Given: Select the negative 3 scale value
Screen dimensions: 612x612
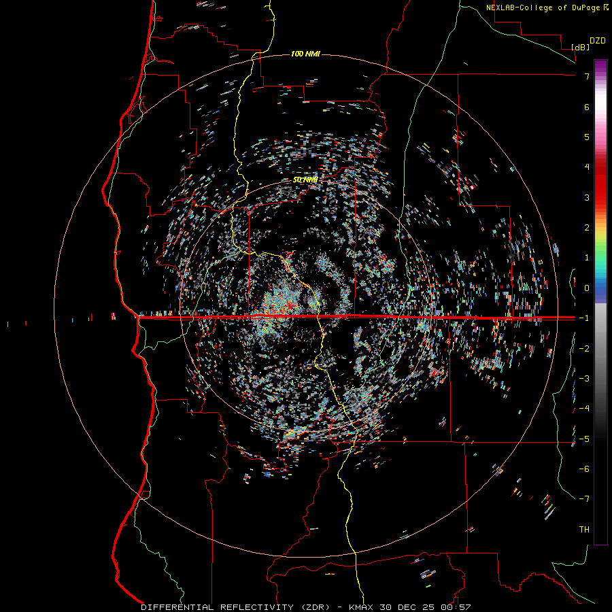Looking at the screenshot, I should [x=584, y=379].
